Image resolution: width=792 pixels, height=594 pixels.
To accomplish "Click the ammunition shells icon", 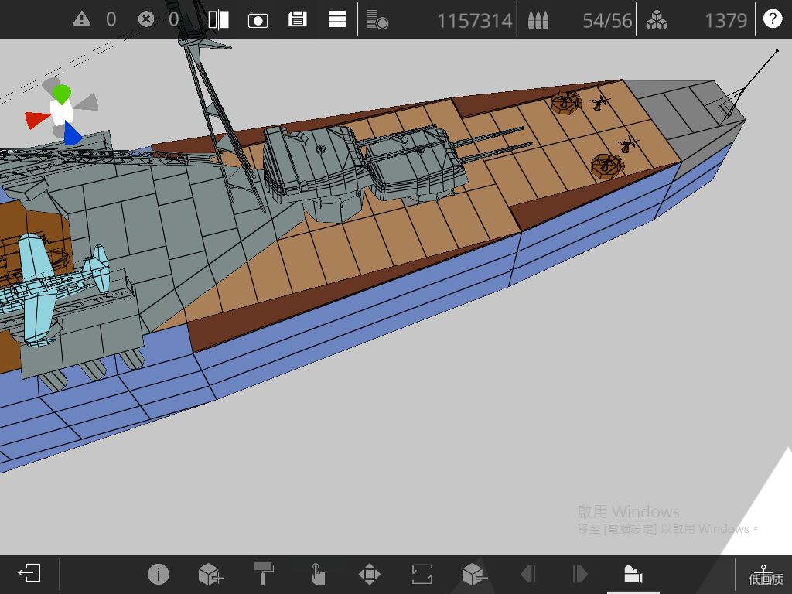I will [x=538, y=20].
